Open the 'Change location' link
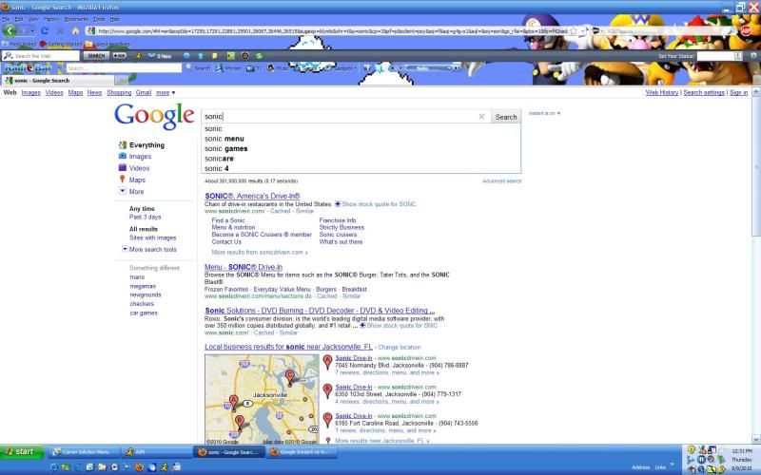 (399, 347)
